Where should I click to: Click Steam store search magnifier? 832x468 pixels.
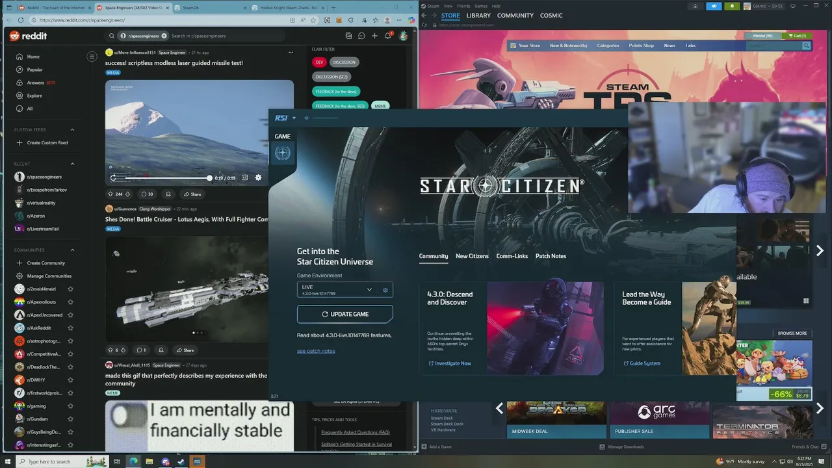(806, 45)
